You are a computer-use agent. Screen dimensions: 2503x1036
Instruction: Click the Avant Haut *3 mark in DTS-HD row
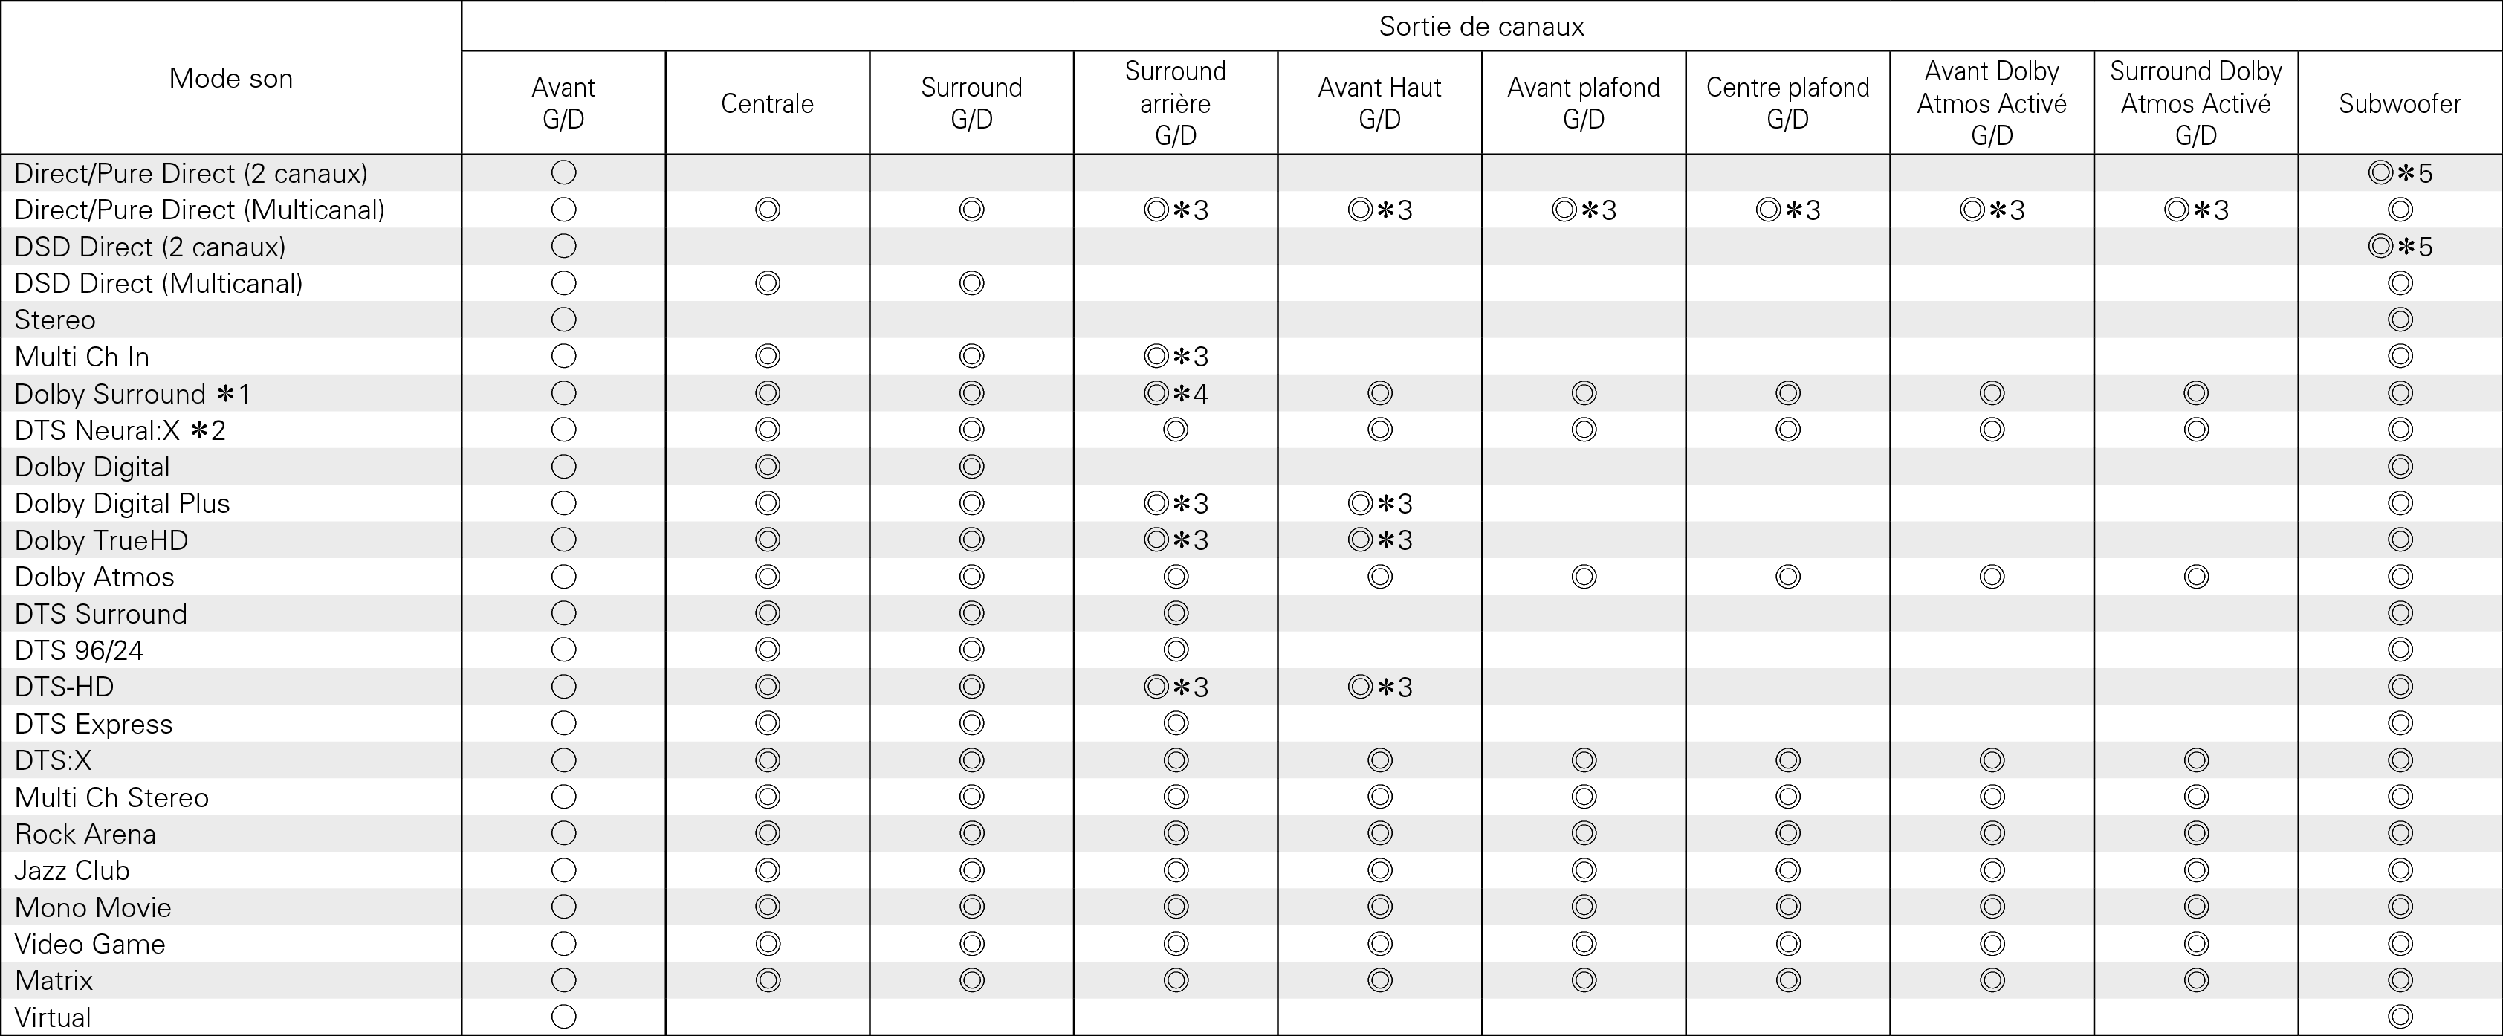tap(1380, 687)
